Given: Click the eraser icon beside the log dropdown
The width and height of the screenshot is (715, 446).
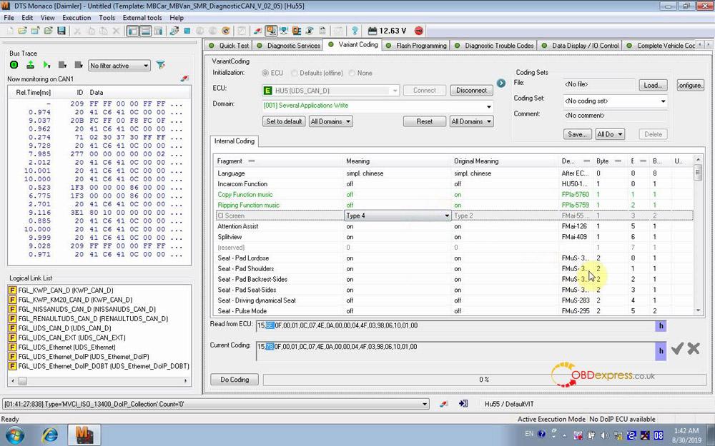Looking at the screenshot, I should click(443, 404).
